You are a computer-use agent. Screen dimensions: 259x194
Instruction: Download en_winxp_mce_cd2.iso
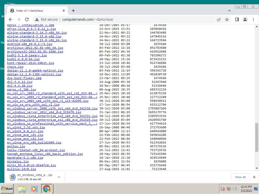(25, 139)
